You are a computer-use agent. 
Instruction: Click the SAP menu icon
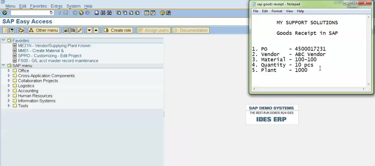pos(12,30)
